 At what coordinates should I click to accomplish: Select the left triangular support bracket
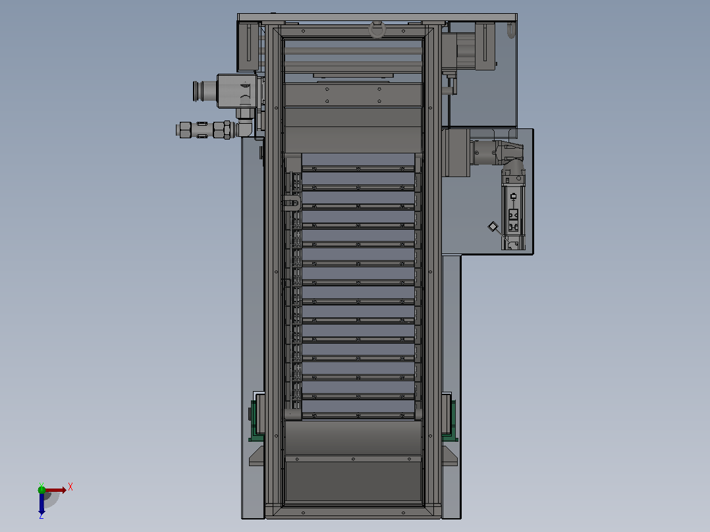[x=257, y=456]
